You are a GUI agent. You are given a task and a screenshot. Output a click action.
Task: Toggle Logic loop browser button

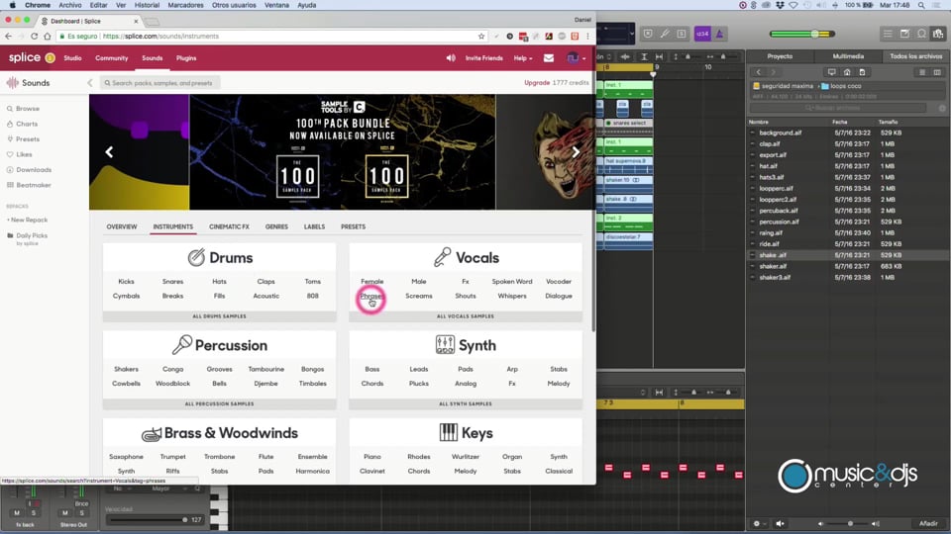tap(922, 34)
